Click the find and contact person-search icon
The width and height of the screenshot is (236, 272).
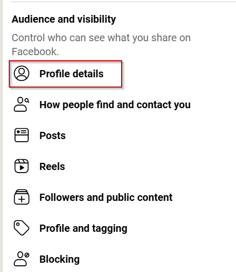click(22, 104)
